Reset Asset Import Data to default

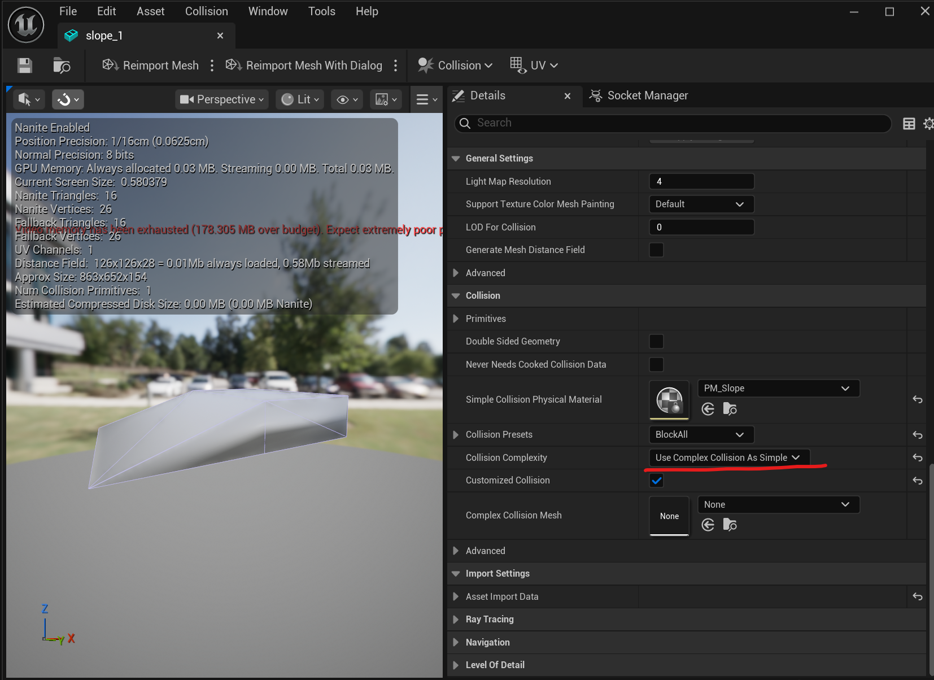click(x=918, y=596)
